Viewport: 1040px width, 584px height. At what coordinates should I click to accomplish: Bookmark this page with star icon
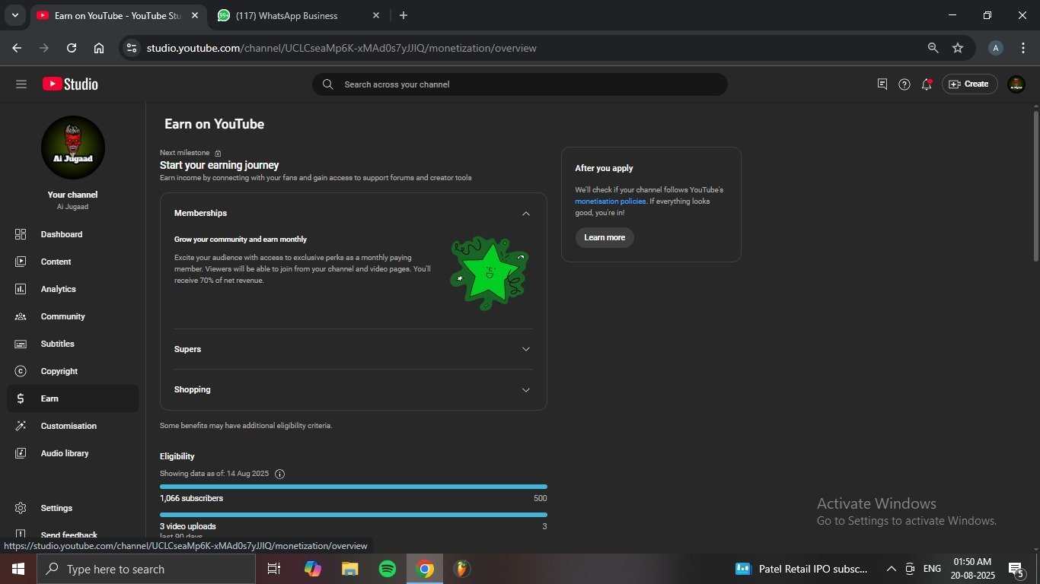(x=958, y=48)
